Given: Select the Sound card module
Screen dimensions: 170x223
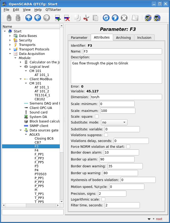Looking at the screenshot, I should pyautogui.click(x=39, y=112).
